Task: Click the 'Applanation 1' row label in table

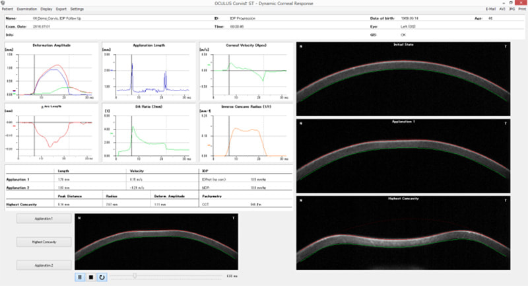Action: pyautogui.click(x=18, y=180)
